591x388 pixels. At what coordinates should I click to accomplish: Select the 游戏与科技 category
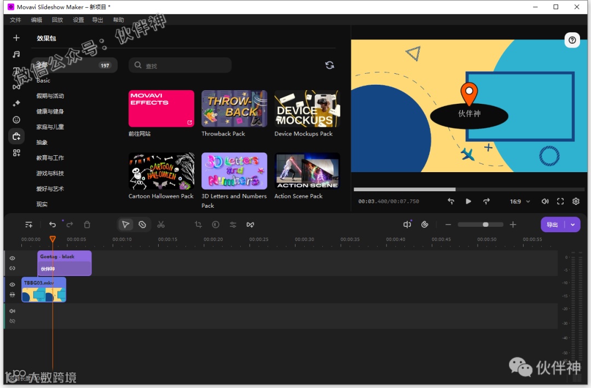pyautogui.click(x=50, y=173)
